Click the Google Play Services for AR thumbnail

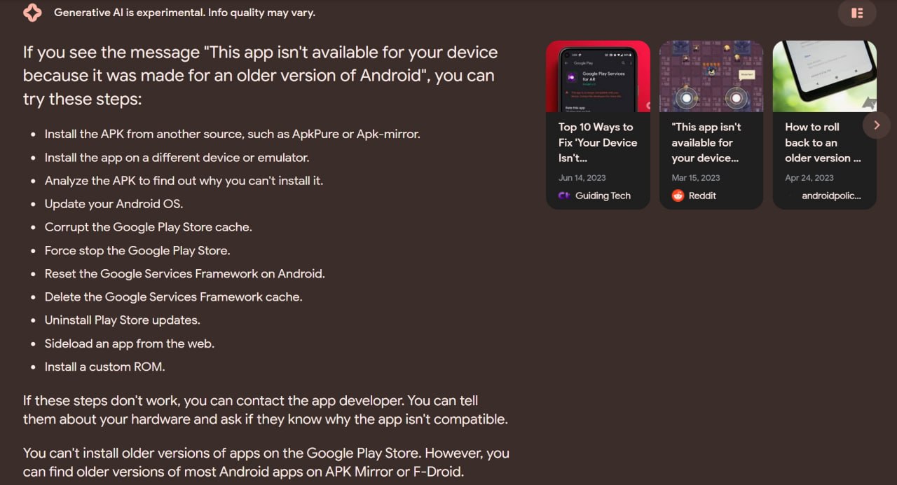[598, 77]
